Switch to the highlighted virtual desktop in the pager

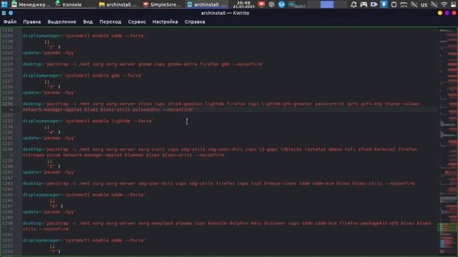click(x=327, y=4)
